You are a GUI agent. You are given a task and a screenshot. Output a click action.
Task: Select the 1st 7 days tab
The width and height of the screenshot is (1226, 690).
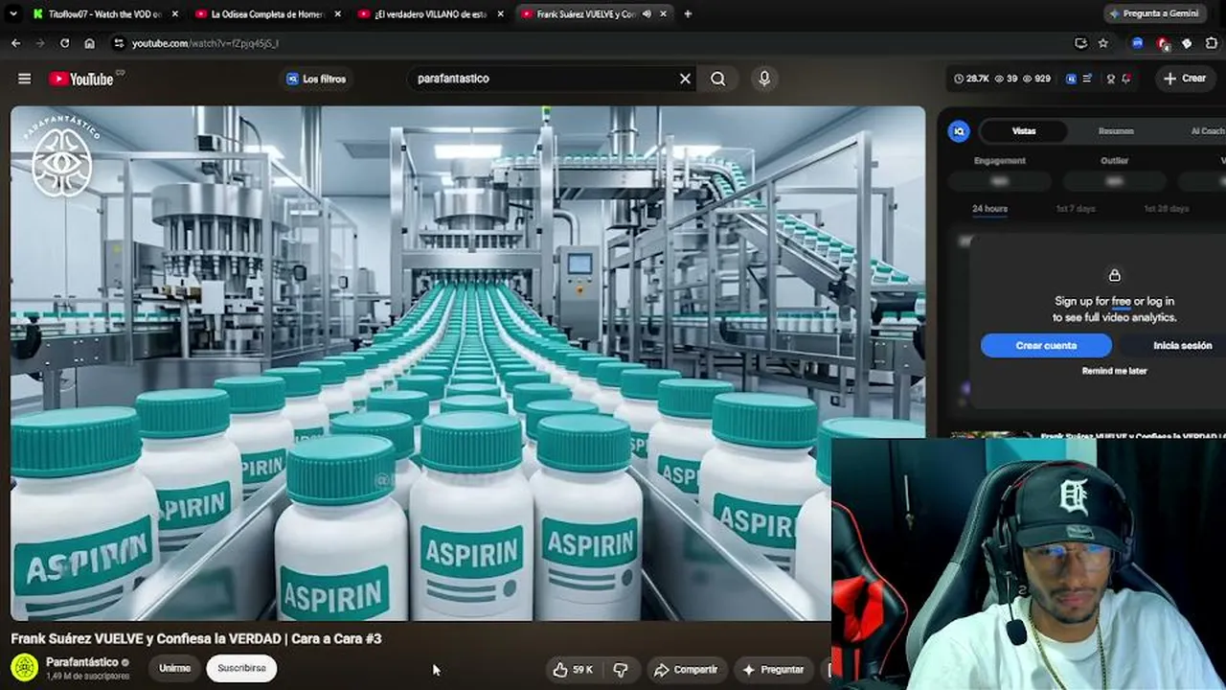click(x=1076, y=208)
